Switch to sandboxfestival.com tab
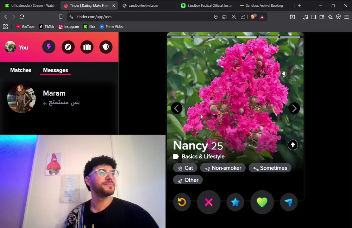 click(x=148, y=6)
